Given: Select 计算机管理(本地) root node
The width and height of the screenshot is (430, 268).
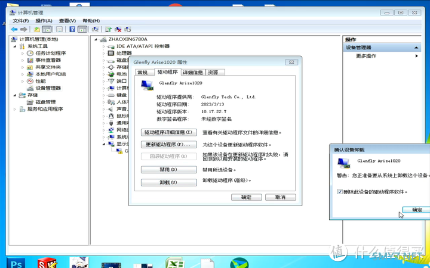Looking at the screenshot, I should coord(39,39).
